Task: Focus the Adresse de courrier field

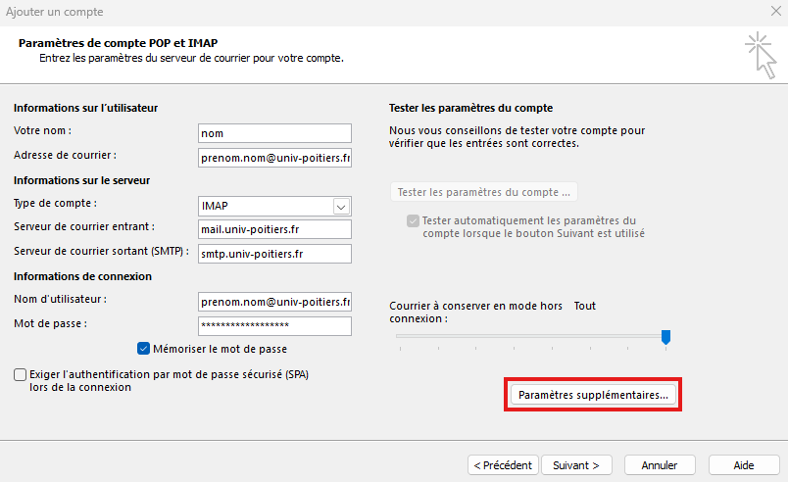Action: point(274,158)
